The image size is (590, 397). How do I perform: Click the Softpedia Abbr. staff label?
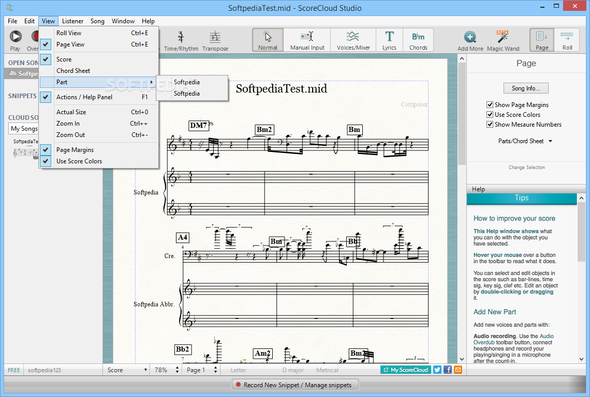coord(154,304)
